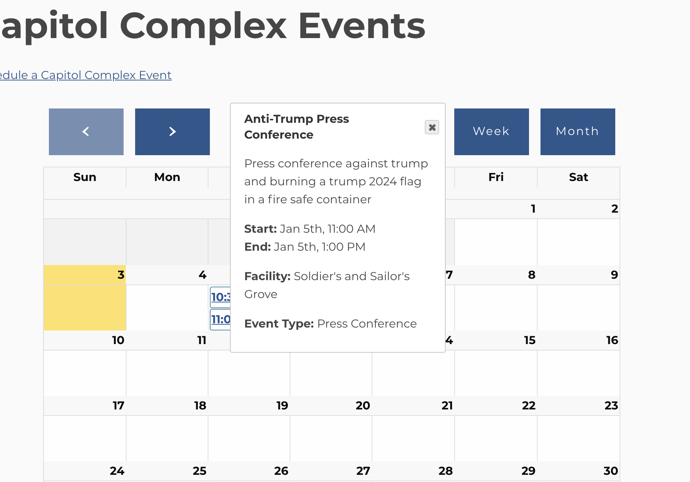Open the 10:30 event on January 5th

[x=221, y=297]
